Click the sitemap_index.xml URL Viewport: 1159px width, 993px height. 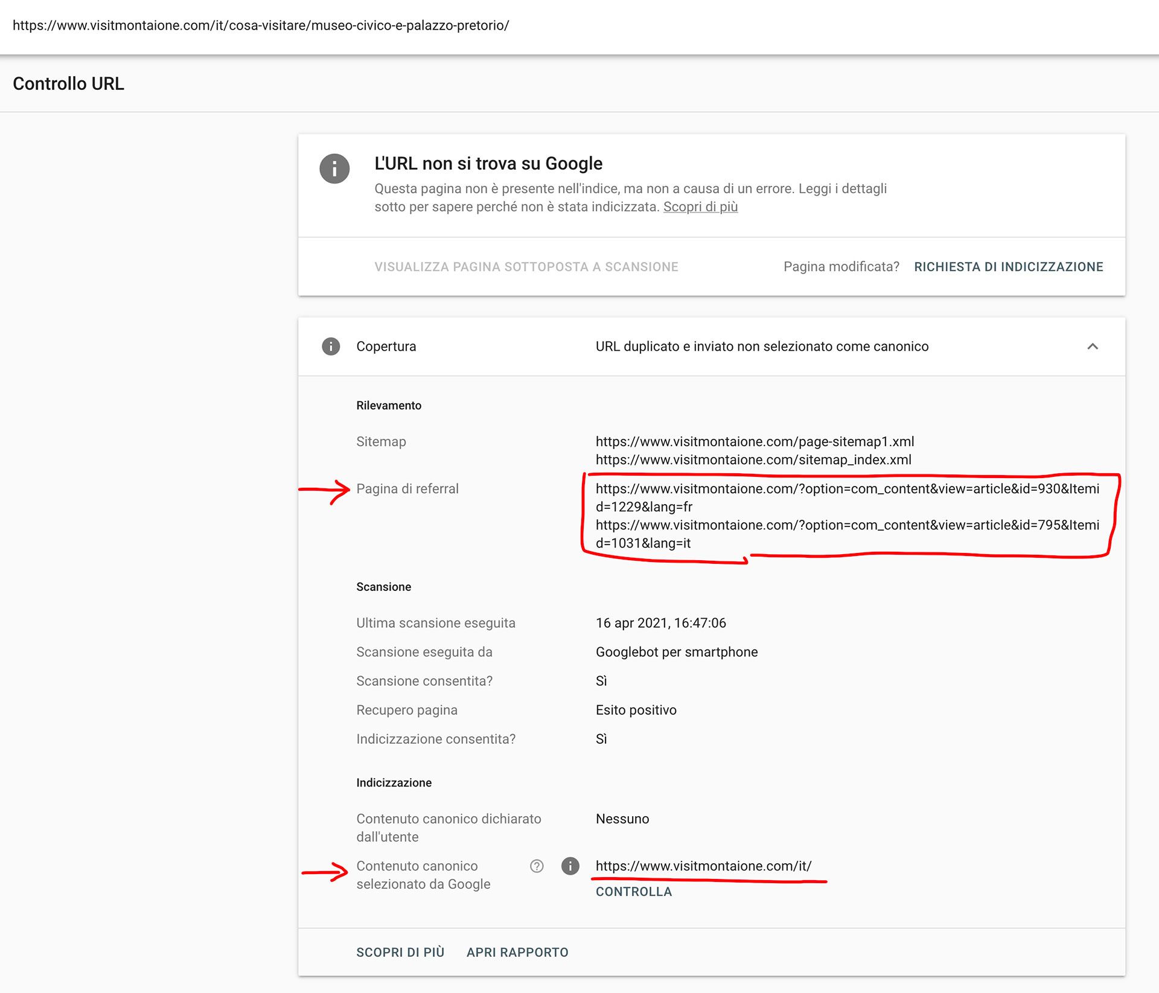[x=753, y=460]
